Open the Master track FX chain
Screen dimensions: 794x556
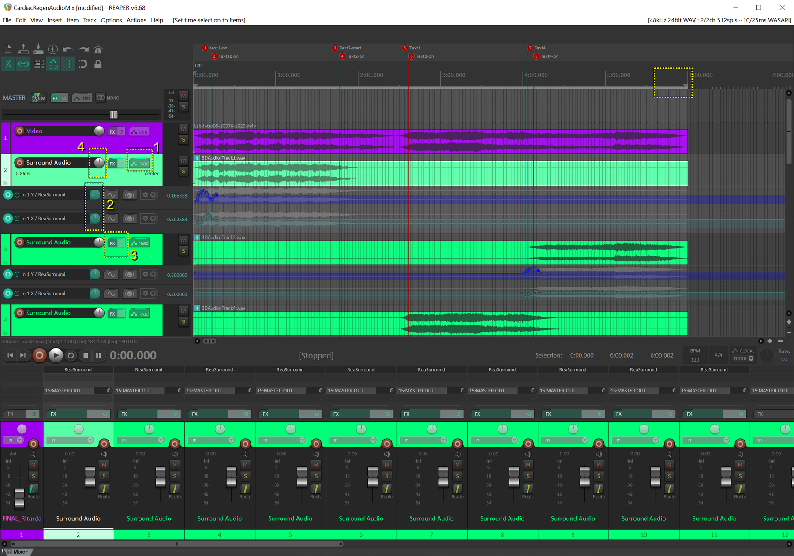pyautogui.click(x=55, y=98)
